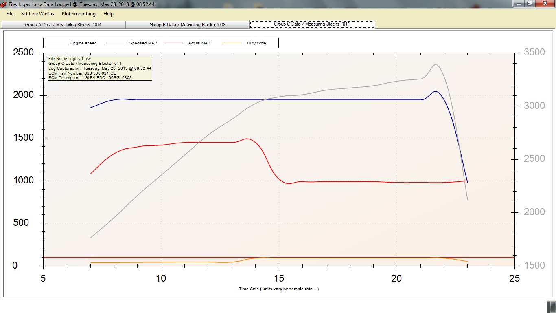
Task: Click the Duty cycle legend entry
Action: pyautogui.click(x=256, y=43)
